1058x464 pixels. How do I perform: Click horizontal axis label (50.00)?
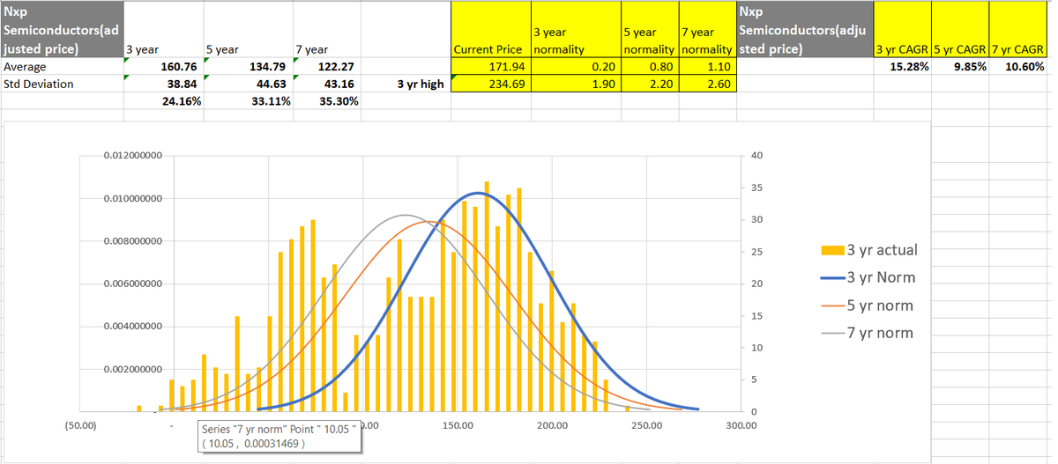click(81, 426)
